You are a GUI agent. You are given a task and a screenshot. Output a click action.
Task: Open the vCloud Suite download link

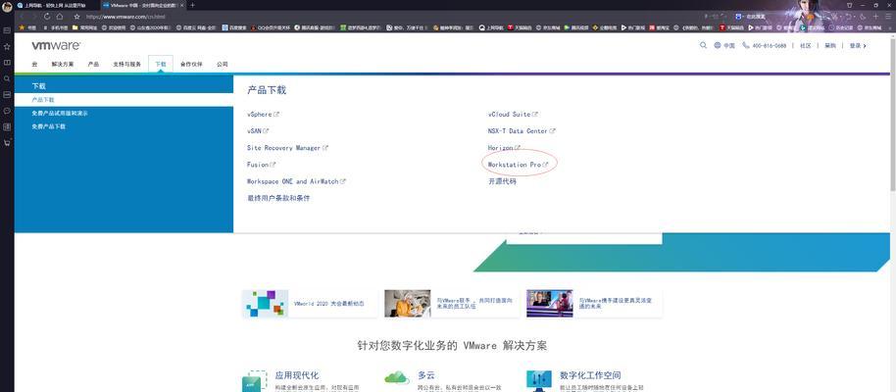click(513, 115)
